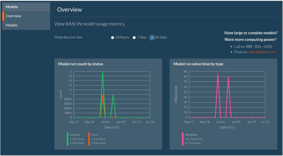This screenshot has width=283, height=156.
Task: Click the tallest green peak in run count chart
Action: tap(103, 72)
